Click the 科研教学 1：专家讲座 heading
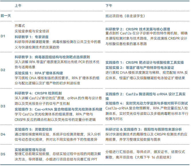Screen dimensions: 191x166 pos(32,37)
